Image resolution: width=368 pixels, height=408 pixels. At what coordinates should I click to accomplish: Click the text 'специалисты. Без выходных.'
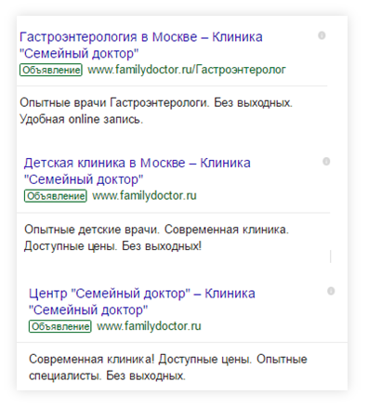(x=107, y=376)
